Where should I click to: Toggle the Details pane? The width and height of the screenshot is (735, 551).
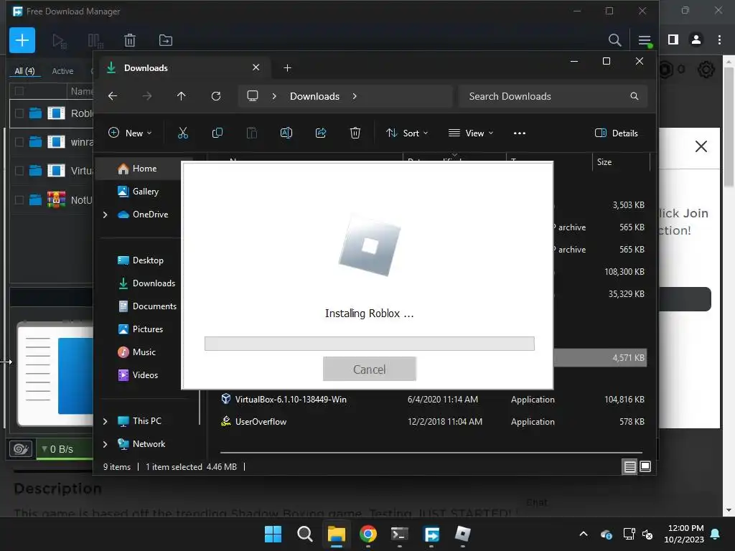coord(616,133)
